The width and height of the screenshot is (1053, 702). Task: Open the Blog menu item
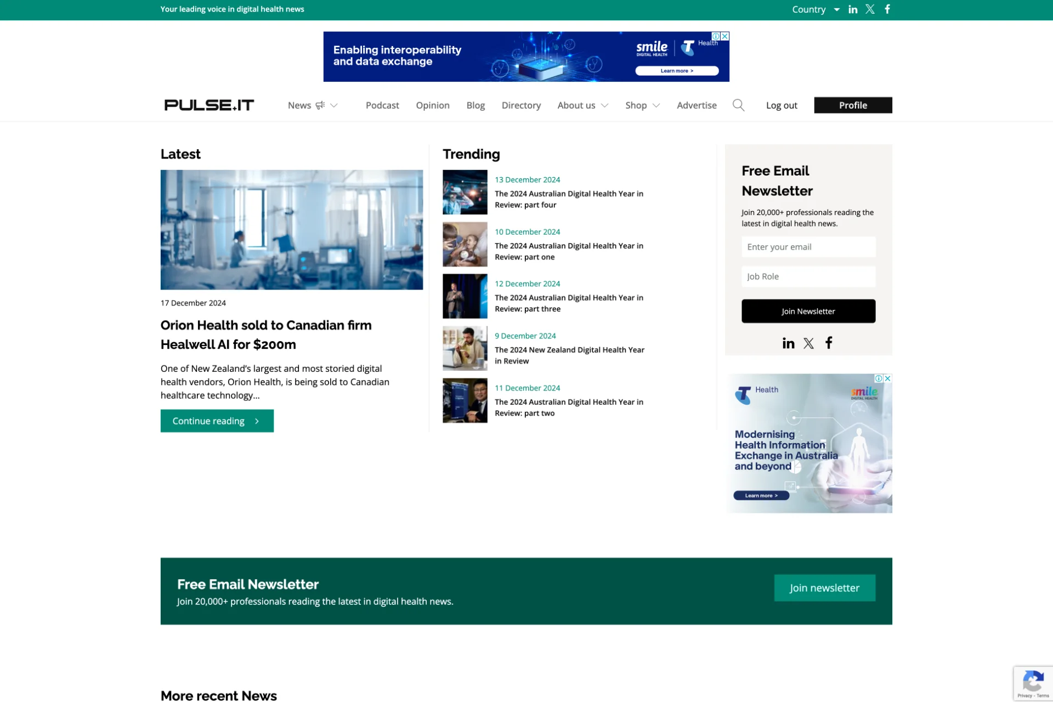pos(475,105)
